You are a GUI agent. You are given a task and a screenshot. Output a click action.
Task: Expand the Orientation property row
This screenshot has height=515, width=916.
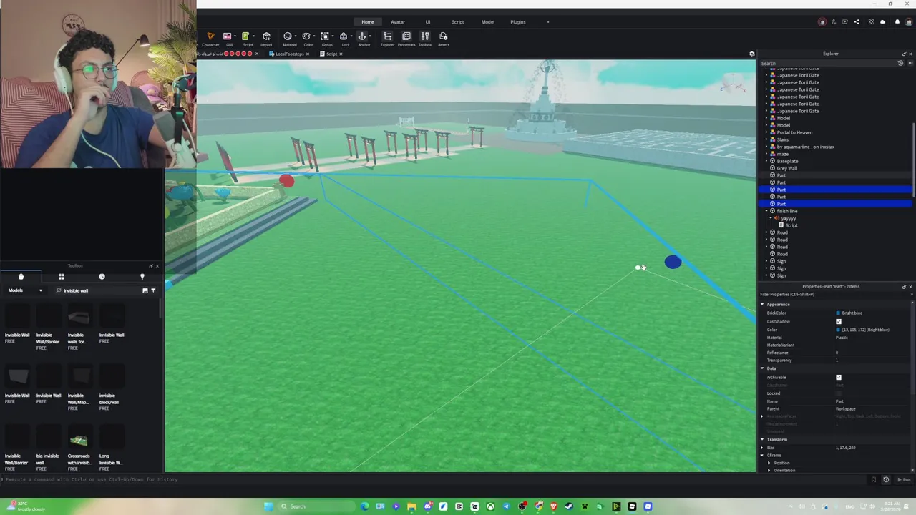point(769,470)
